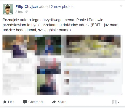Open Filip Chajzer's profile name link
125x108 pixels.
27,7
